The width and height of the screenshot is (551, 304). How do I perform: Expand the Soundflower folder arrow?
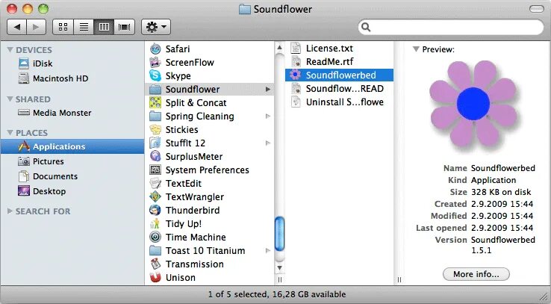[268, 90]
